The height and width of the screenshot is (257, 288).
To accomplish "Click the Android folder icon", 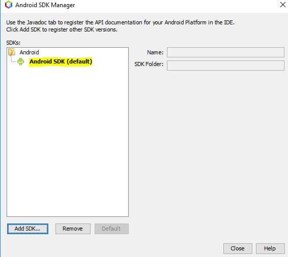I will click(12, 52).
